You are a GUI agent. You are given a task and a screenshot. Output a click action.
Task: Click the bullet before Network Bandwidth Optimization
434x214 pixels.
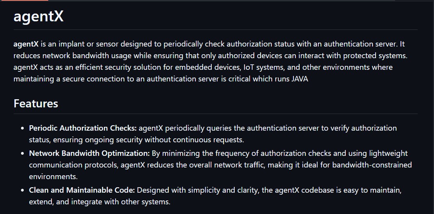(22, 154)
